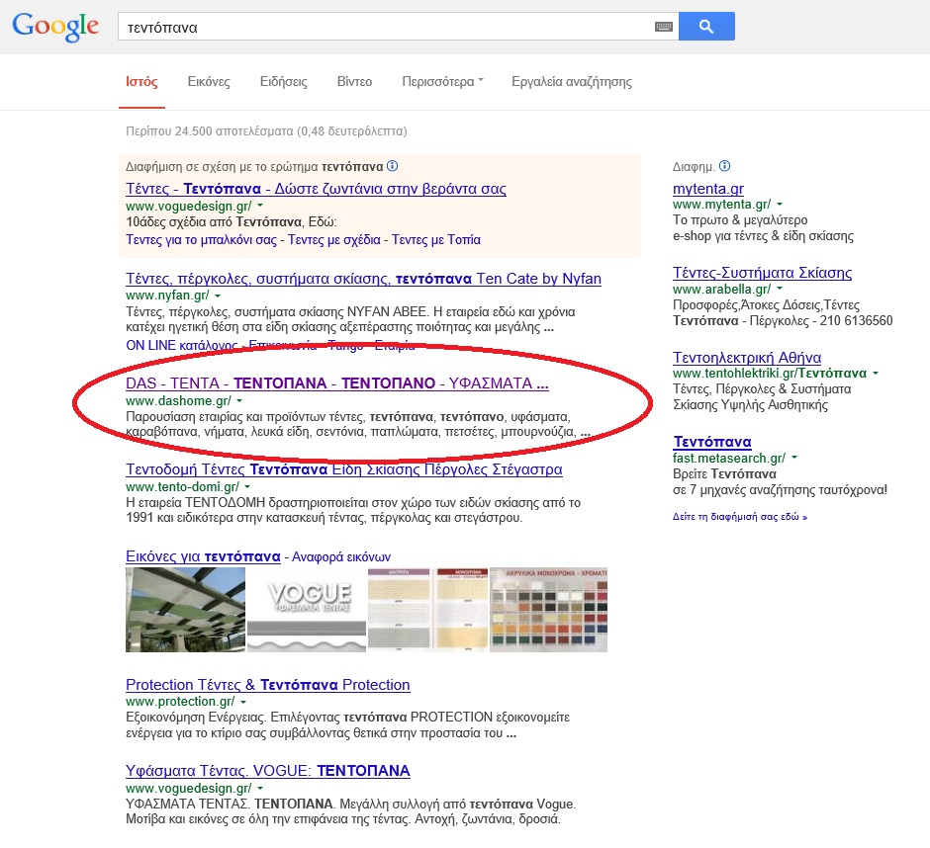The width and height of the screenshot is (930, 848).
Task: Open Υφάσματα Τέντας. VOGUE: ΤΕΝΤΟΠΑΝΑ result
Action: 267,771
